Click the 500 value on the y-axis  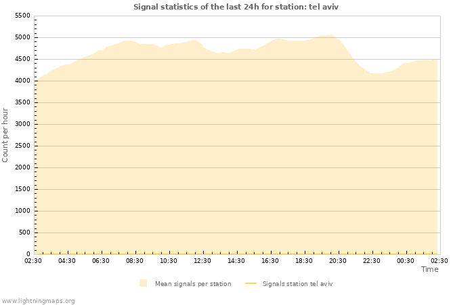pyautogui.click(x=24, y=232)
